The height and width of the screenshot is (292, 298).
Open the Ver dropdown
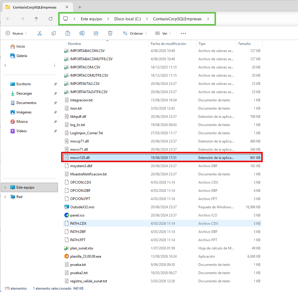pos(163,33)
